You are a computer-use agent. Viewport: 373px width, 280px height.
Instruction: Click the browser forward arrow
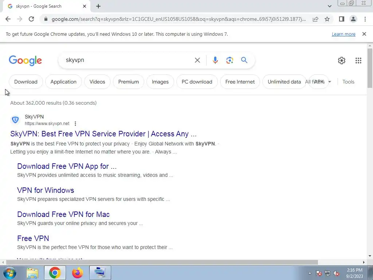click(x=20, y=19)
